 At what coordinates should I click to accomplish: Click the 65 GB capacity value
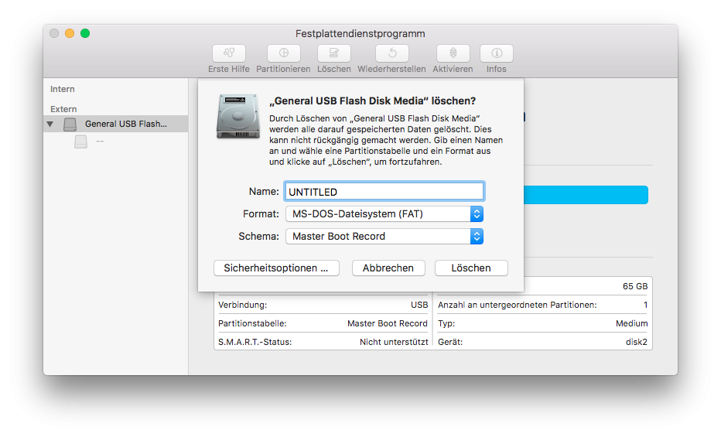(635, 286)
